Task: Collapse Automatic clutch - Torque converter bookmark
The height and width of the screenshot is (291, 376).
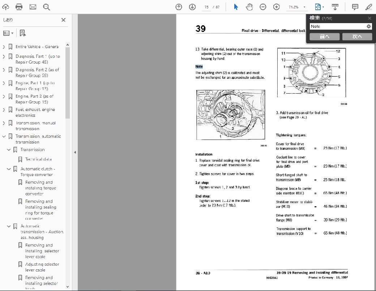Action: [9, 169]
